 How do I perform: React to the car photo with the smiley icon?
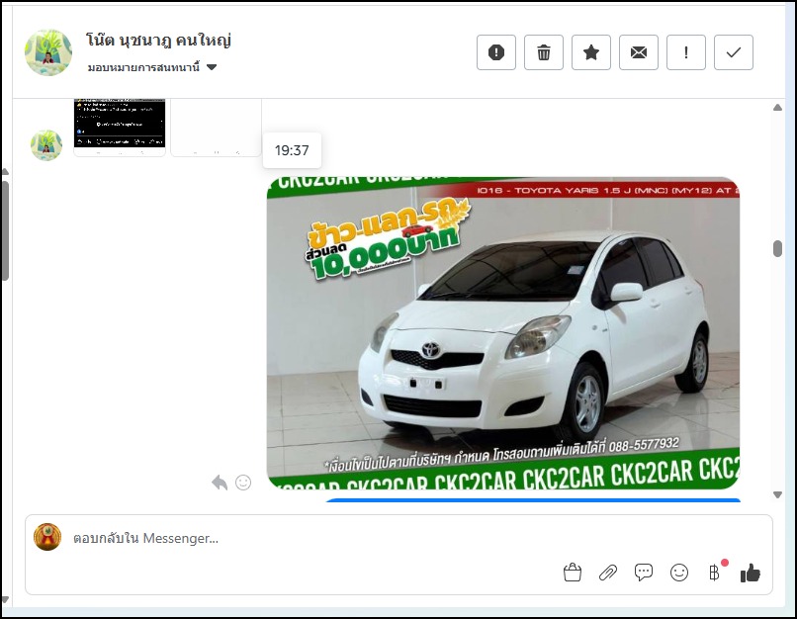[243, 483]
